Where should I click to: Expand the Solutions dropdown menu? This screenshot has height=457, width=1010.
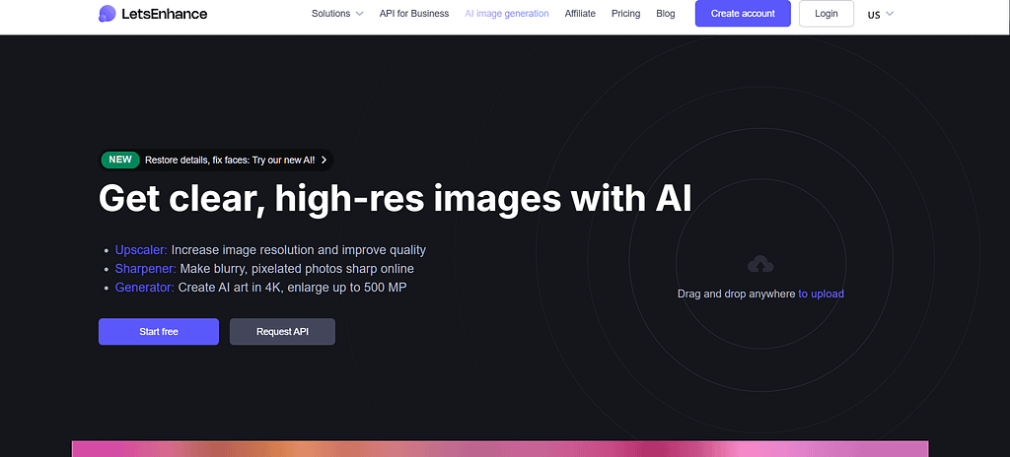tap(337, 14)
